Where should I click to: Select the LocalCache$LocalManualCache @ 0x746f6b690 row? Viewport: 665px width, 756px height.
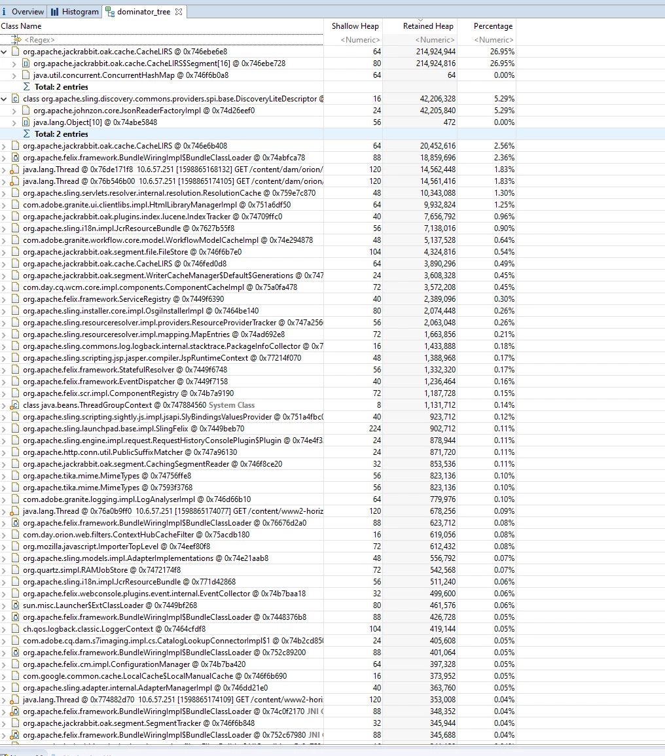point(257,676)
